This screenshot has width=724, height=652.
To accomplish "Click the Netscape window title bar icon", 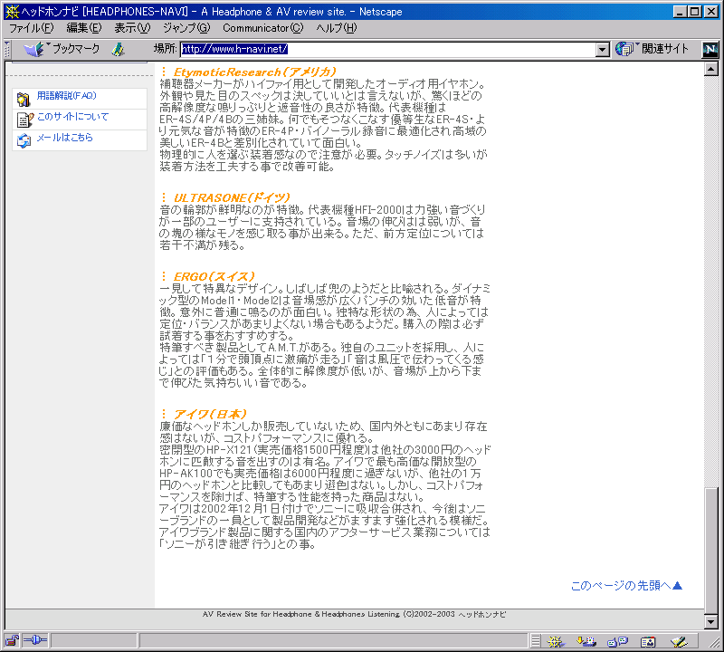I will click(12, 12).
